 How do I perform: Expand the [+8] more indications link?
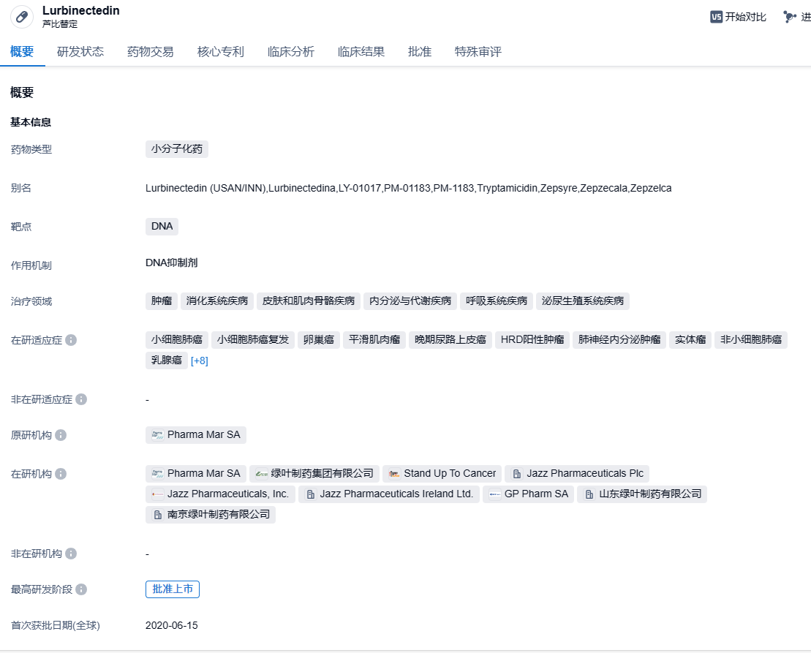tap(199, 361)
